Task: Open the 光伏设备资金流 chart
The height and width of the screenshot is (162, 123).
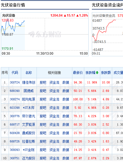Action: point(108,34)
